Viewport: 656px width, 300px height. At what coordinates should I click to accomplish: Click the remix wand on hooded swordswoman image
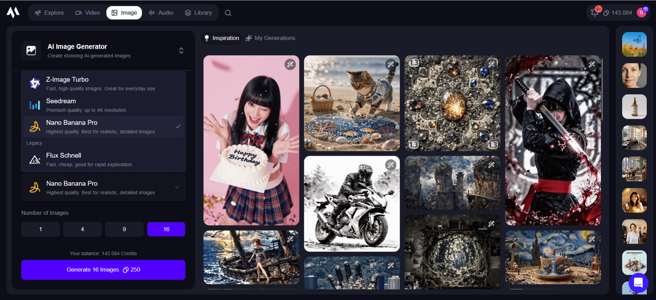[x=592, y=64]
